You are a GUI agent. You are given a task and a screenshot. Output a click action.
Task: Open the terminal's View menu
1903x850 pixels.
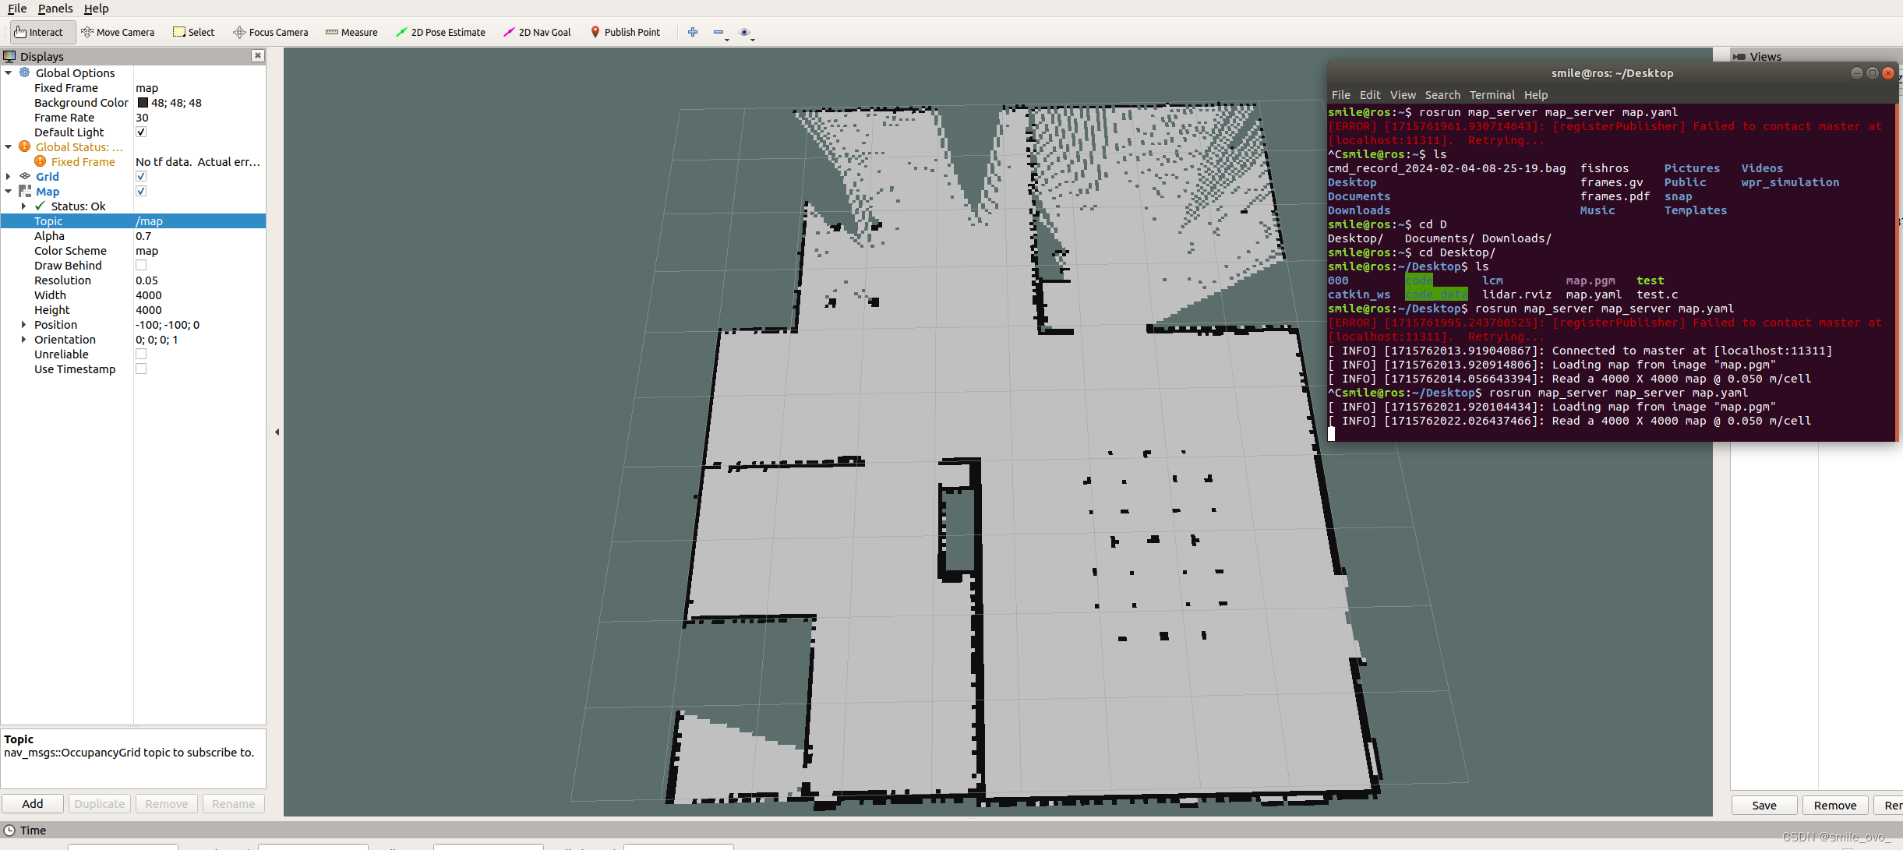pyautogui.click(x=1403, y=94)
